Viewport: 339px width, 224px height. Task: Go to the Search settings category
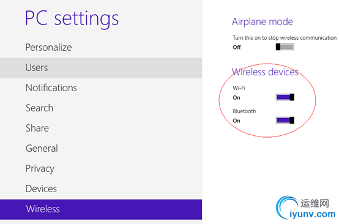101,108
